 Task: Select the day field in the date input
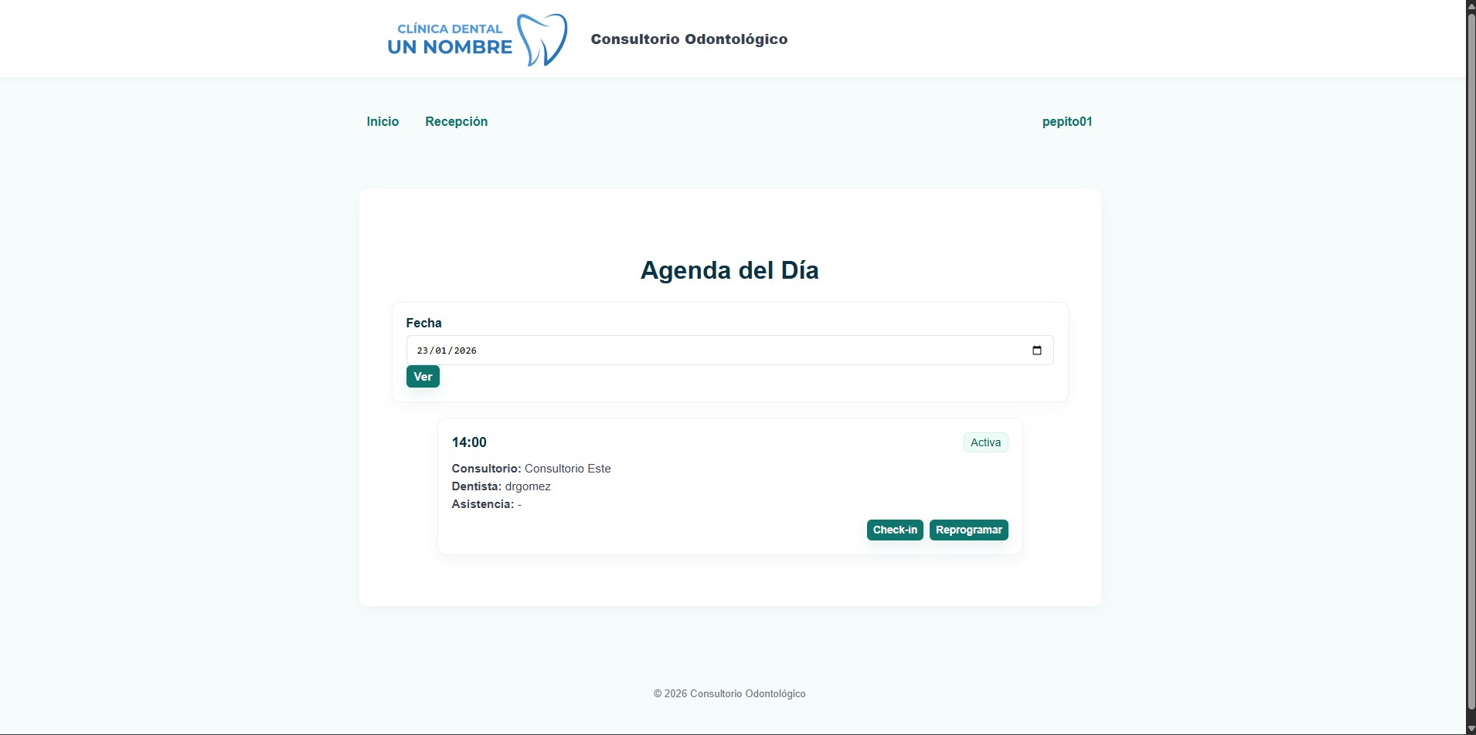(x=421, y=350)
